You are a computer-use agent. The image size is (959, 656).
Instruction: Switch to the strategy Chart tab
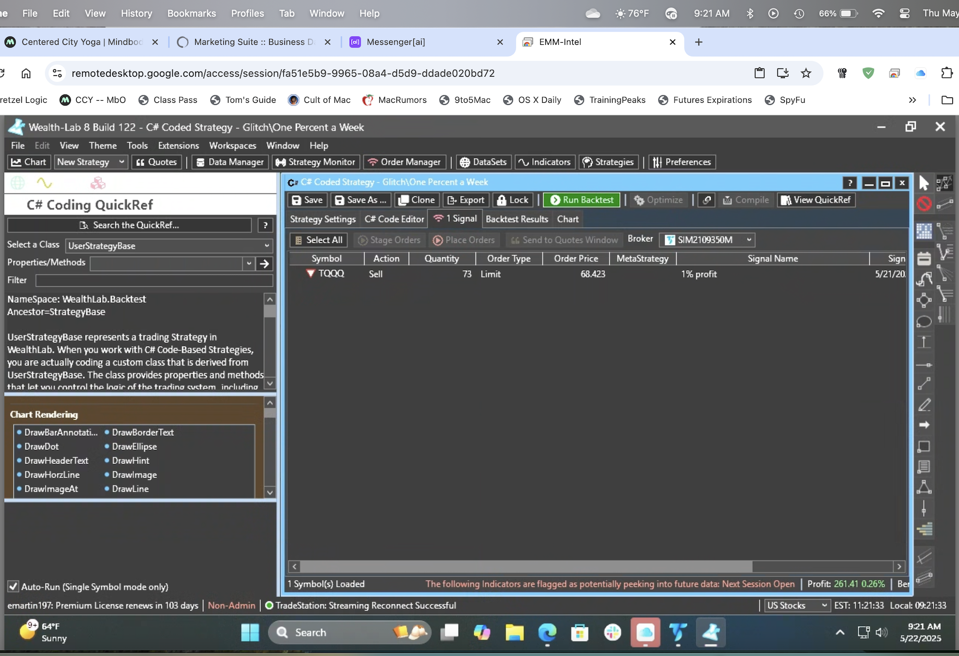point(568,219)
